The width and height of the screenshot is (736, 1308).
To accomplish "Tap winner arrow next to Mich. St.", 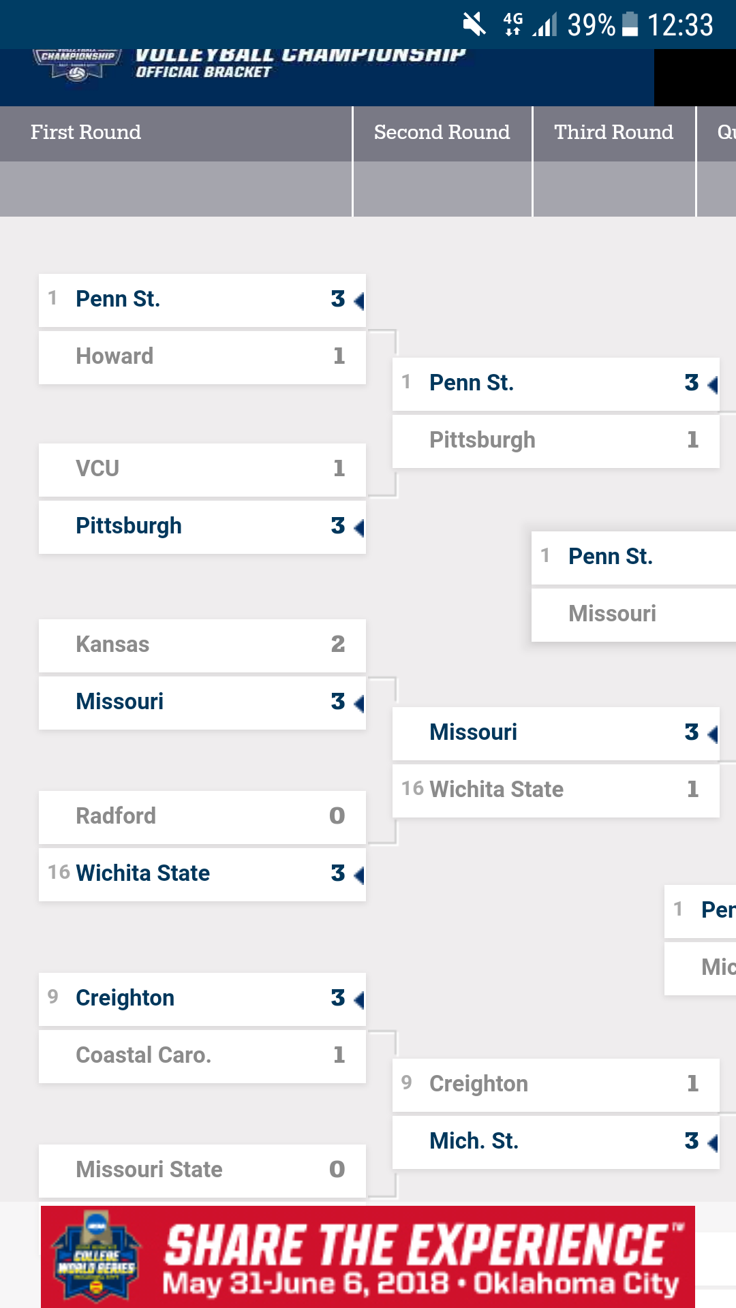I will pos(713,1142).
